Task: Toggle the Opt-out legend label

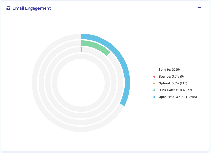Action: pyautogui.click(x=165, y=83)
